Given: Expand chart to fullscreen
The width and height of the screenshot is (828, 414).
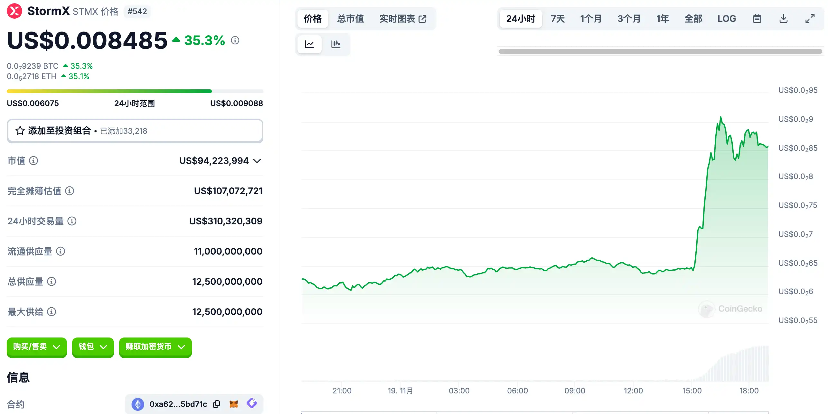Looking at the screenshot, I should (x=810, y=19).
